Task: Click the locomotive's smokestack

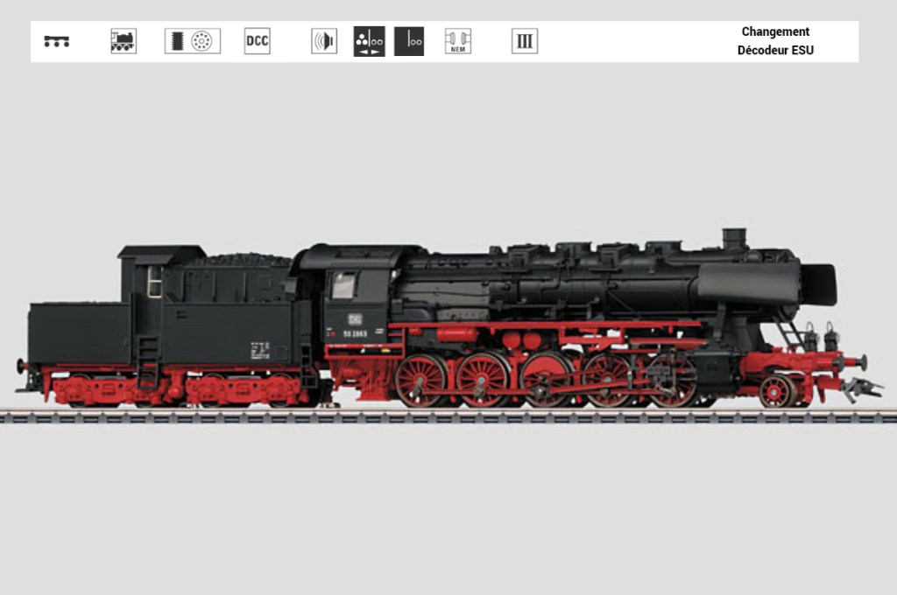Action: (x=734, y=239)
